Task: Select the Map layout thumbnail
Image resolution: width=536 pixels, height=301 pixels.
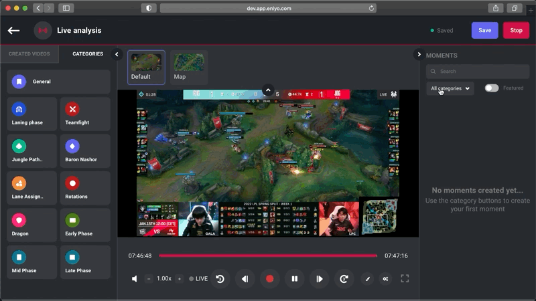Action: [x=189, y=68]
